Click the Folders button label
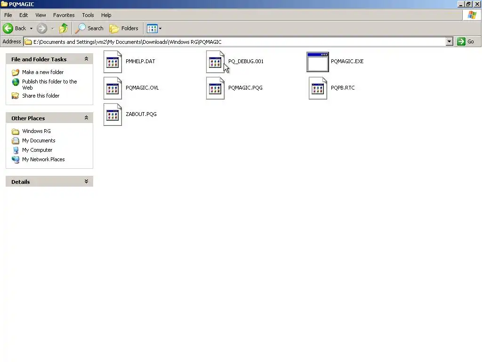 (130, 28)
